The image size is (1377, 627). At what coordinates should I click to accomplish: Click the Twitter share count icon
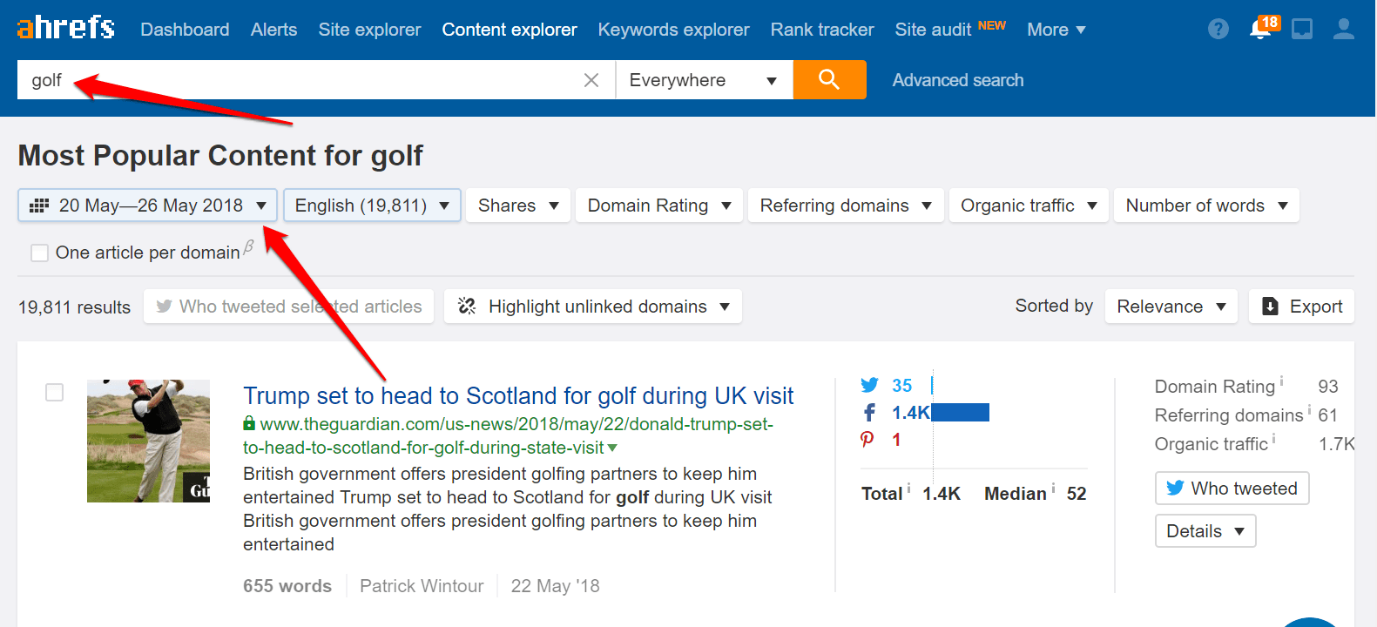[869, 385]
